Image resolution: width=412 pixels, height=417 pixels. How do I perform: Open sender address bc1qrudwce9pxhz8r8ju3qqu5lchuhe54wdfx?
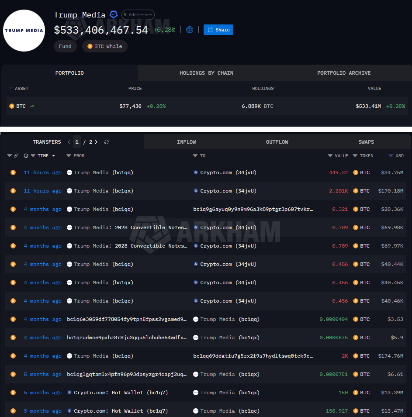[x=127, y=338]
